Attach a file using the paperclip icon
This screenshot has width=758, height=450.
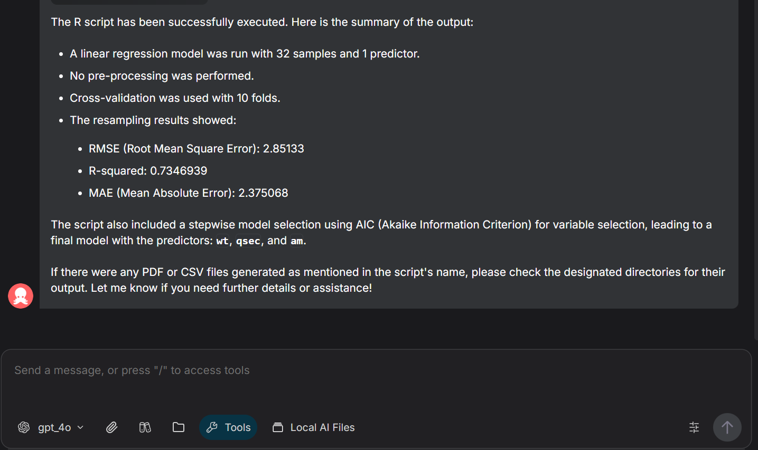pyautogui.click(x=111, y=427)
